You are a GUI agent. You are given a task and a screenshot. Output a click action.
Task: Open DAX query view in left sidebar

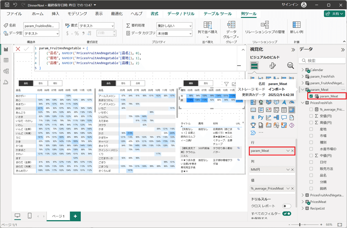[x=6, y=82]
